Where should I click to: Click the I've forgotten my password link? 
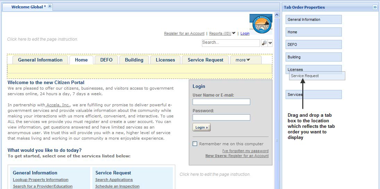[245, 151]
